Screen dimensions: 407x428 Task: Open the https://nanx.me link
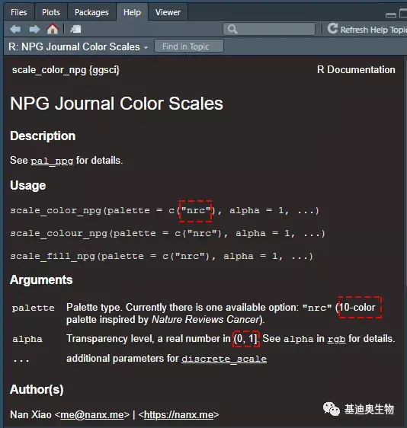[178, 414]
